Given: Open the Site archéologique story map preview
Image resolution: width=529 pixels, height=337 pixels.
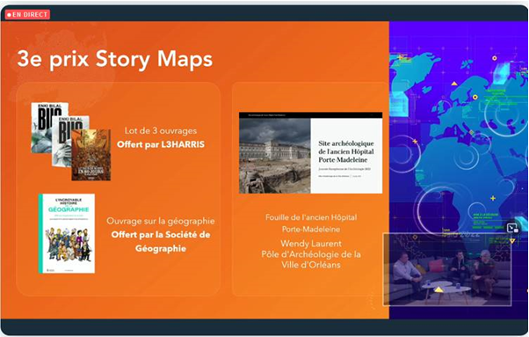Looking at the screenshot, I should coord(311,152).
